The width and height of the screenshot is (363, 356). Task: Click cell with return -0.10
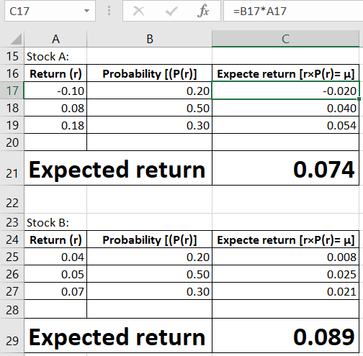click(x=55, y=91)
